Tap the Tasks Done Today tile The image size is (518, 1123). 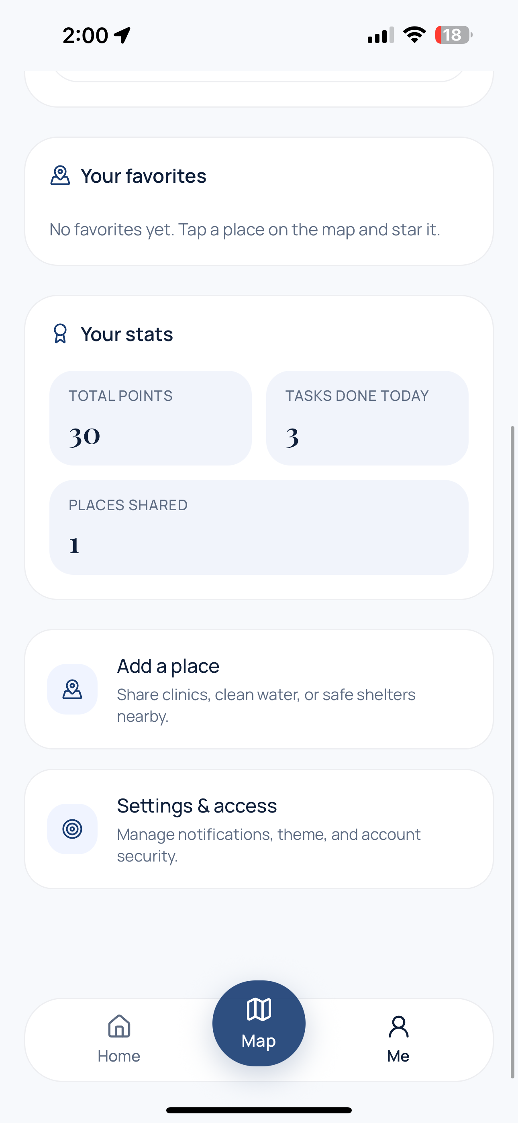coord(367,418)
